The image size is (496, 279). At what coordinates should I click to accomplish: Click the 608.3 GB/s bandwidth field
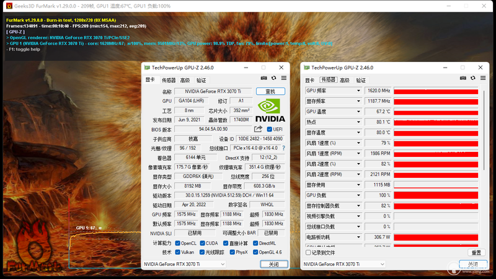click(264, 186)
